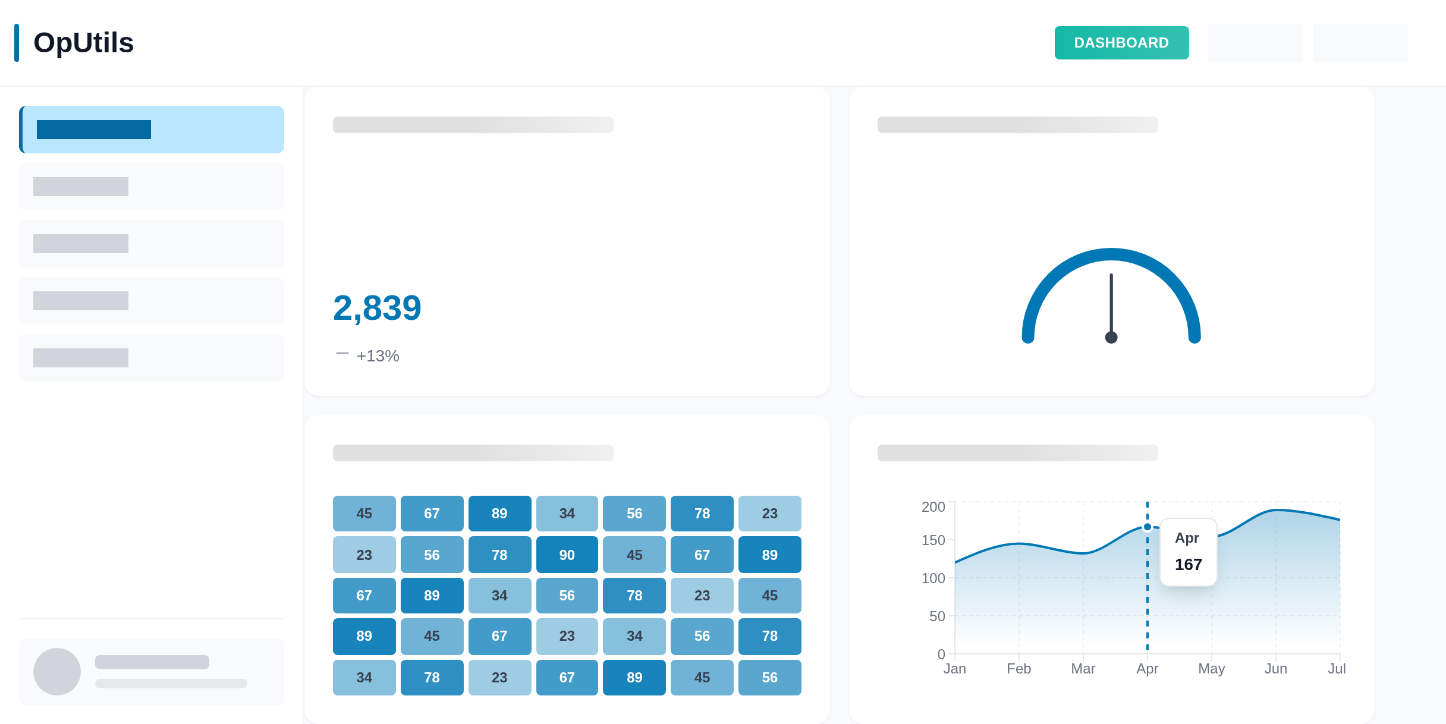Open the second sidebar menu item
Image resolution: width=1446 pixels, height=724 pixels.
[152, 187]
